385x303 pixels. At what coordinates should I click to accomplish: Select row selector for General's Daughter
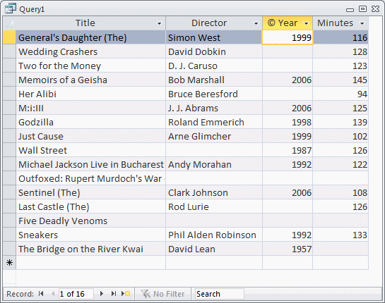point(9,37)
